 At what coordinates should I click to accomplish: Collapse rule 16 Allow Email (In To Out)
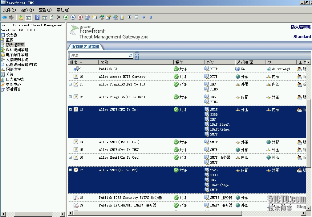(70, 157)
